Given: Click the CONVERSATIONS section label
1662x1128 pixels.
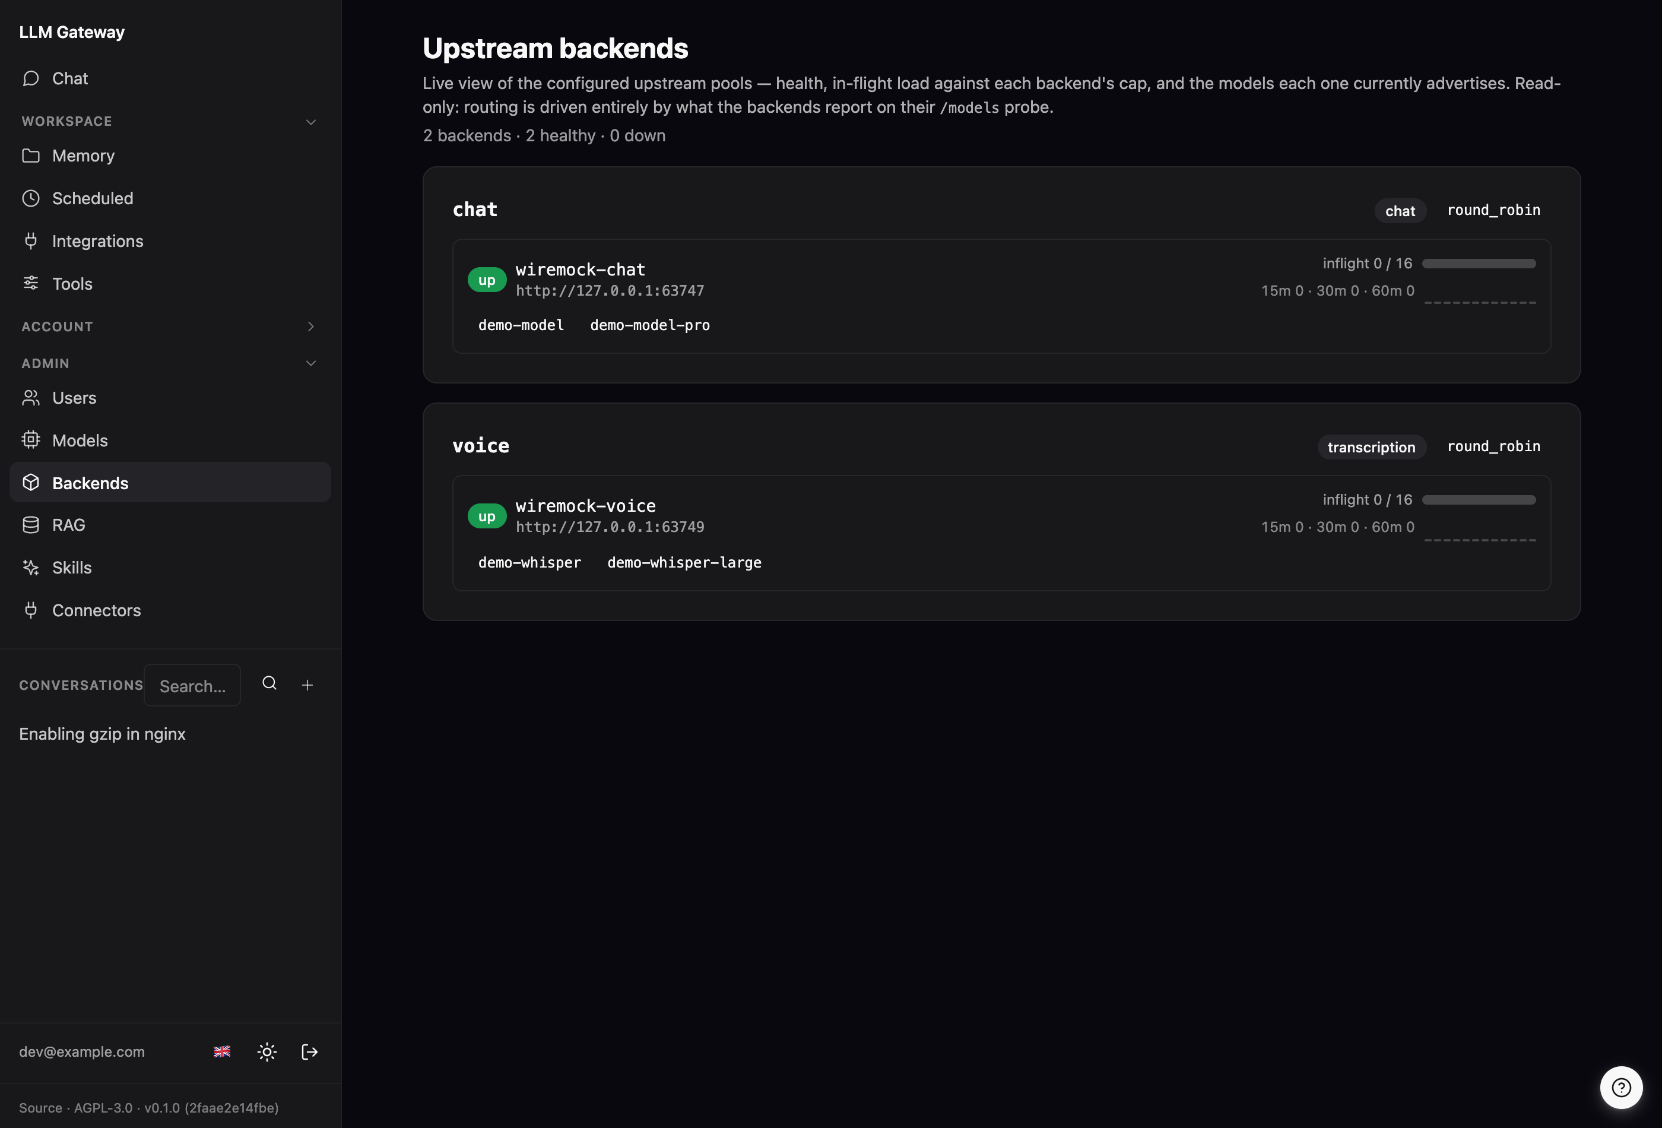Looking at the screenshot, I should tap(81, 685).
